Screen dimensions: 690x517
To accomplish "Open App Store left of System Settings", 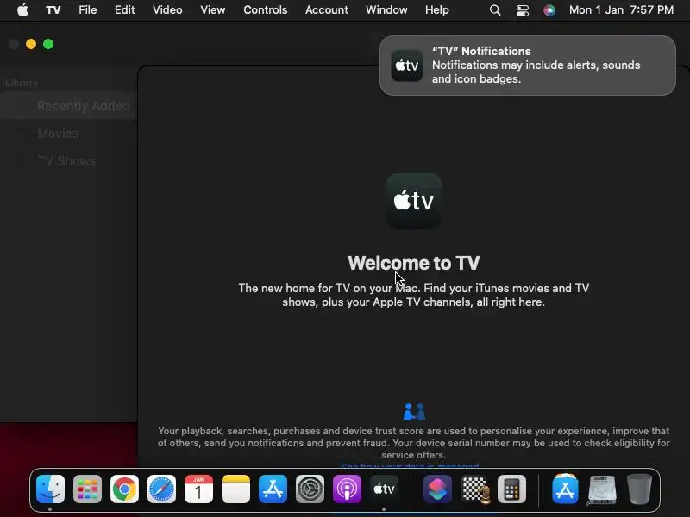I will pos(273,489).
